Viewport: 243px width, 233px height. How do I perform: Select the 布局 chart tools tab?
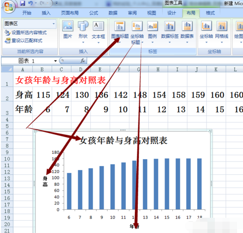[x=191, y=13]
